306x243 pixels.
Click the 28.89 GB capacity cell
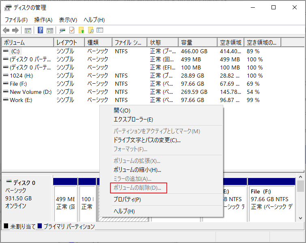[x=192, y=76]
